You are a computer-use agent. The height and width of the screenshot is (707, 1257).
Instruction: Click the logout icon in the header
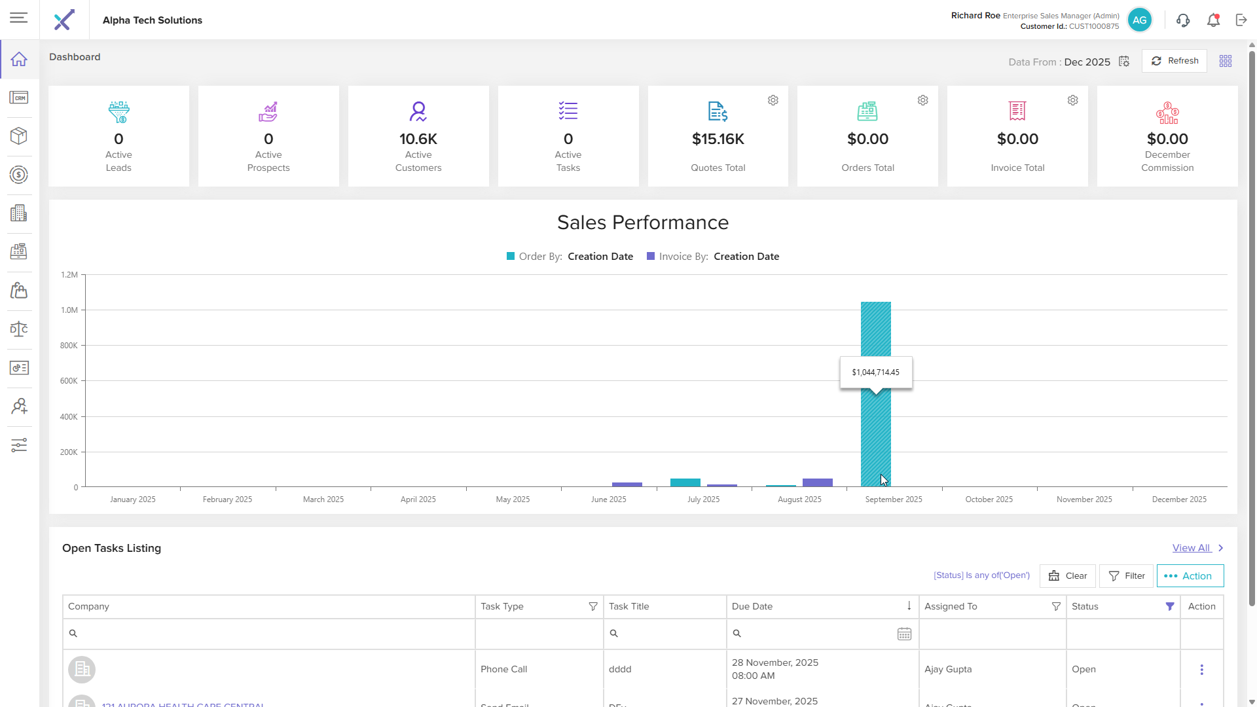click(x=1241, y=20)
